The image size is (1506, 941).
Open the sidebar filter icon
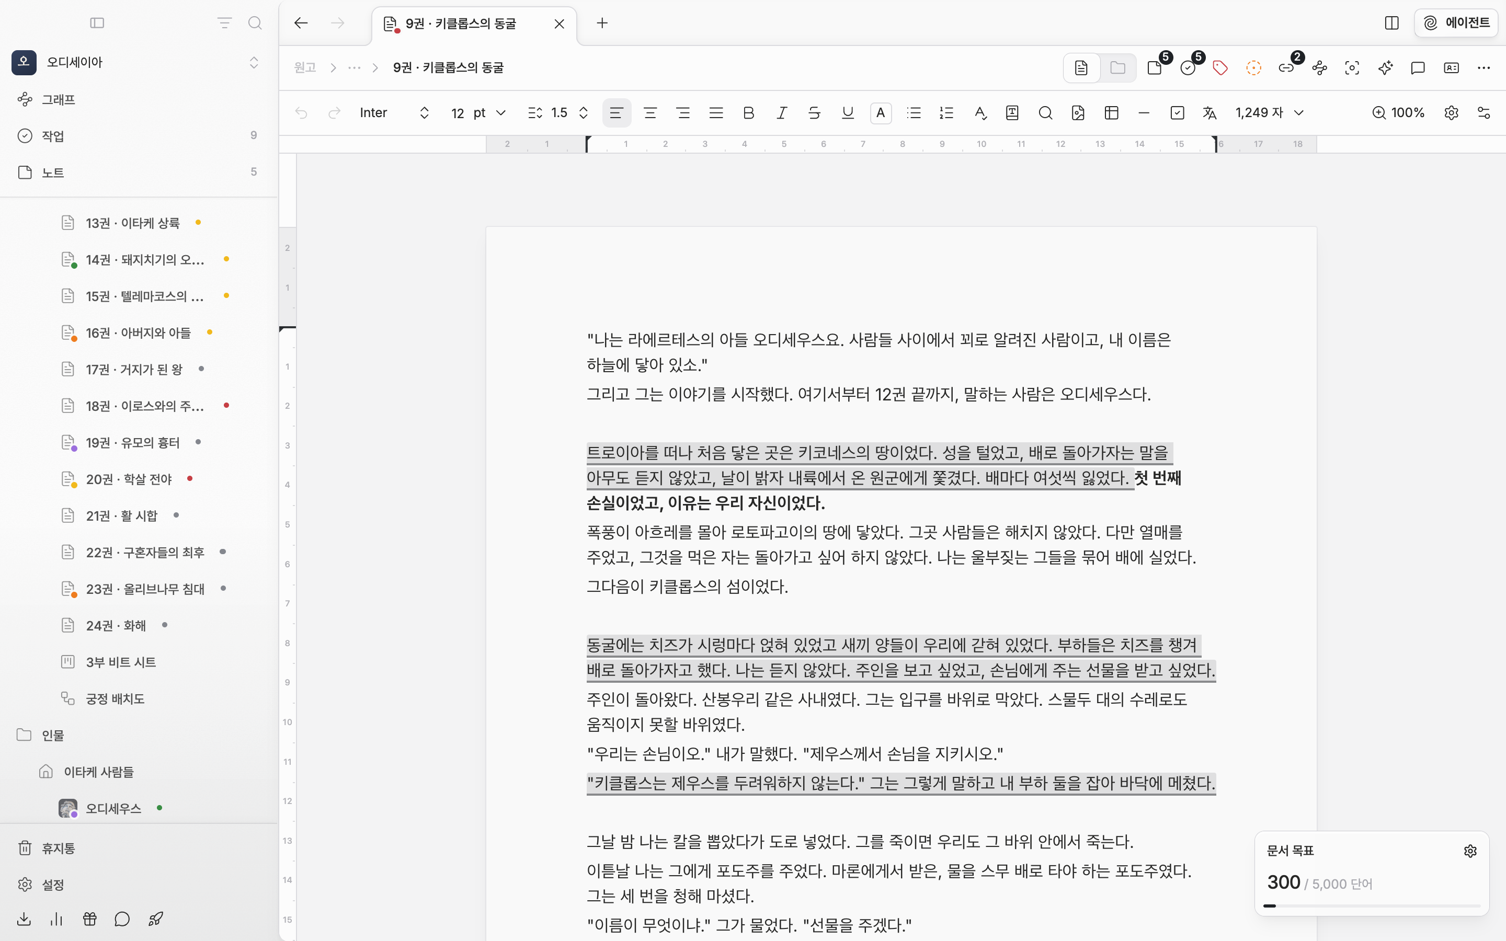[x=224, y=23]
